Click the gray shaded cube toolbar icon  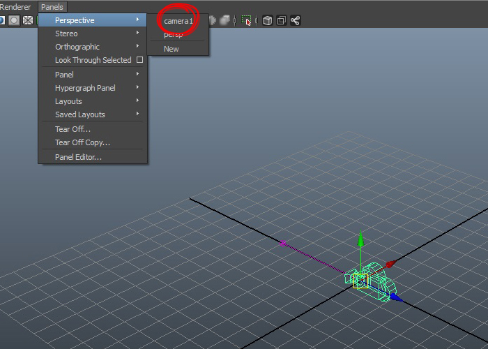[x=224, y=20]
